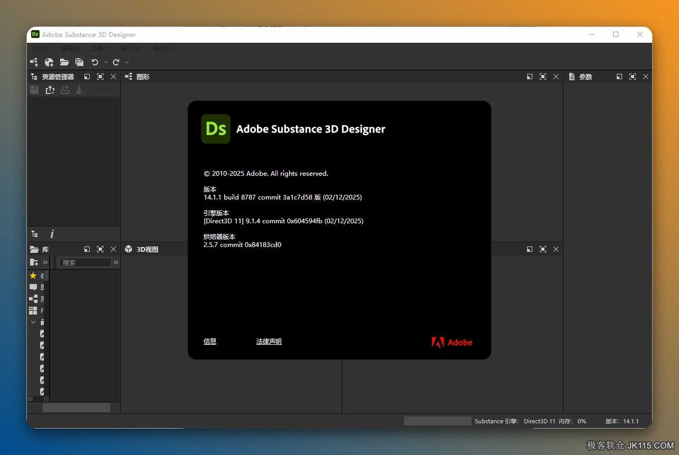
Task: Maximize the Adobe Substance 3D Designer window
Action: [x=616, y=34]
